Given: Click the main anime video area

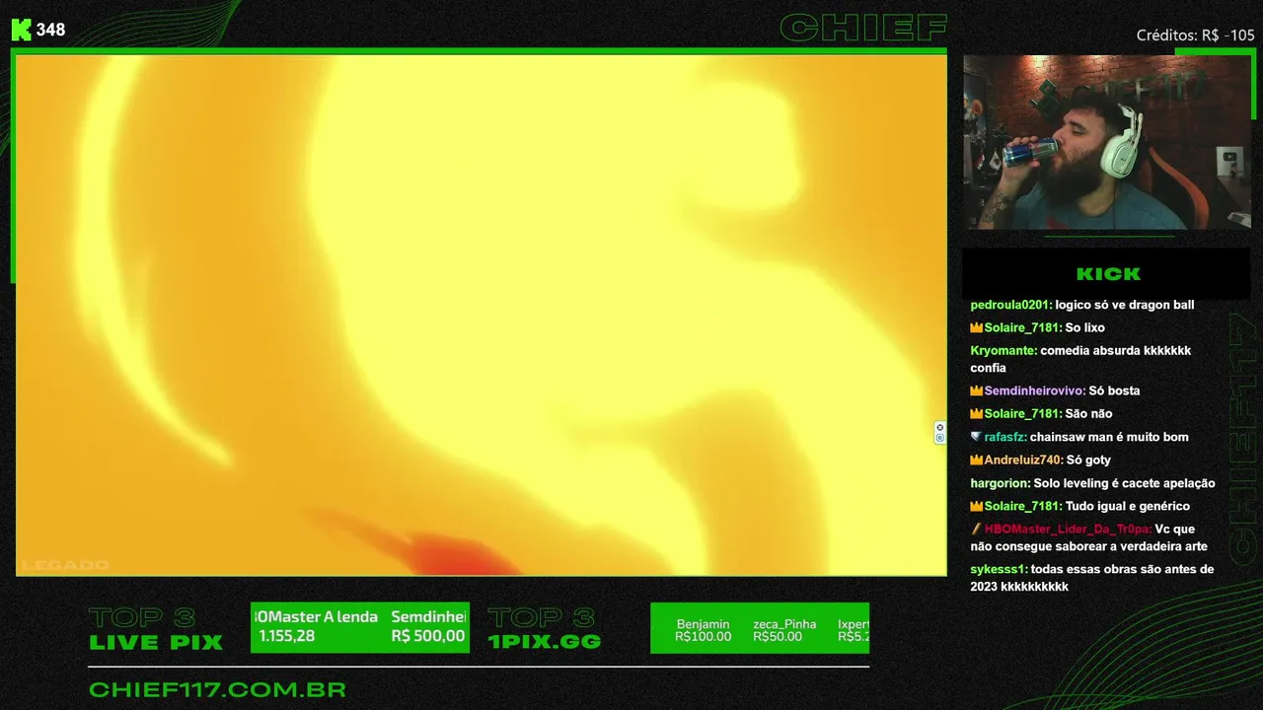Looking at the screenshot, I should 481,315.
